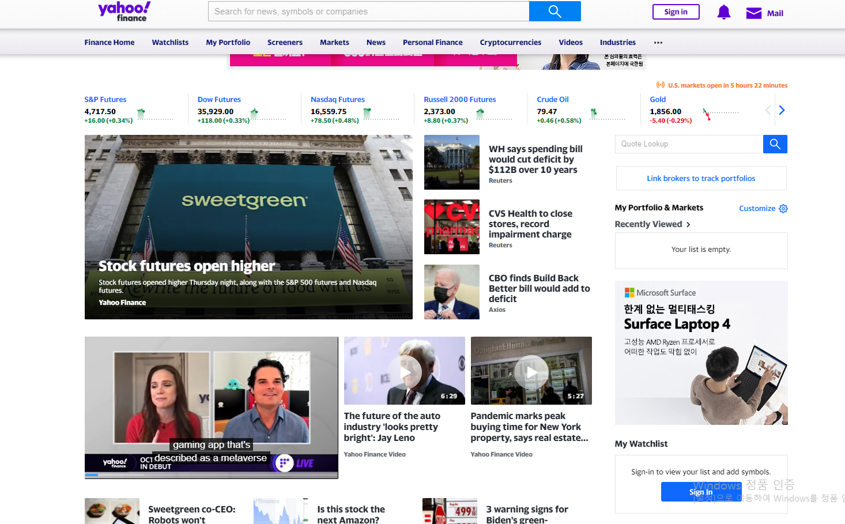Click the live video progress bar
Image resolution: width=845 pixels, height=524 pixels.
click(x=212, y=475)
